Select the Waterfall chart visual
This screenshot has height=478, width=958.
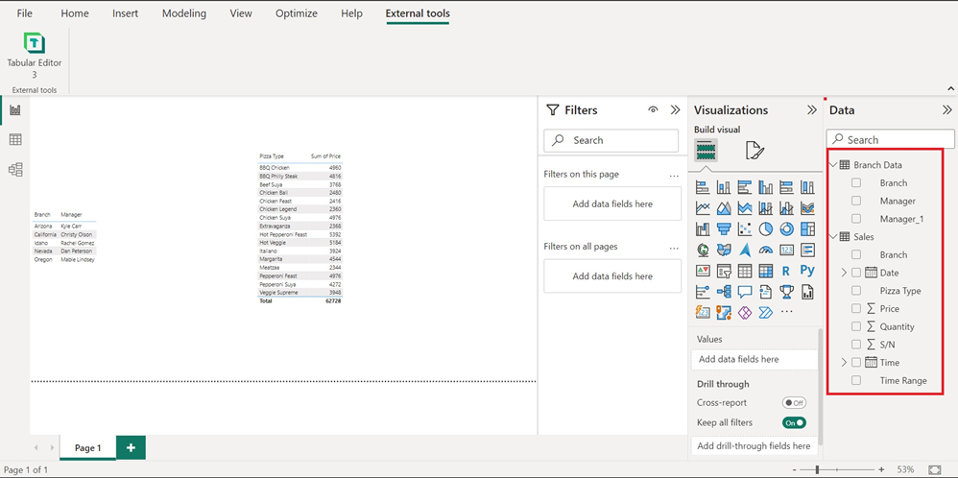point(703,228)
